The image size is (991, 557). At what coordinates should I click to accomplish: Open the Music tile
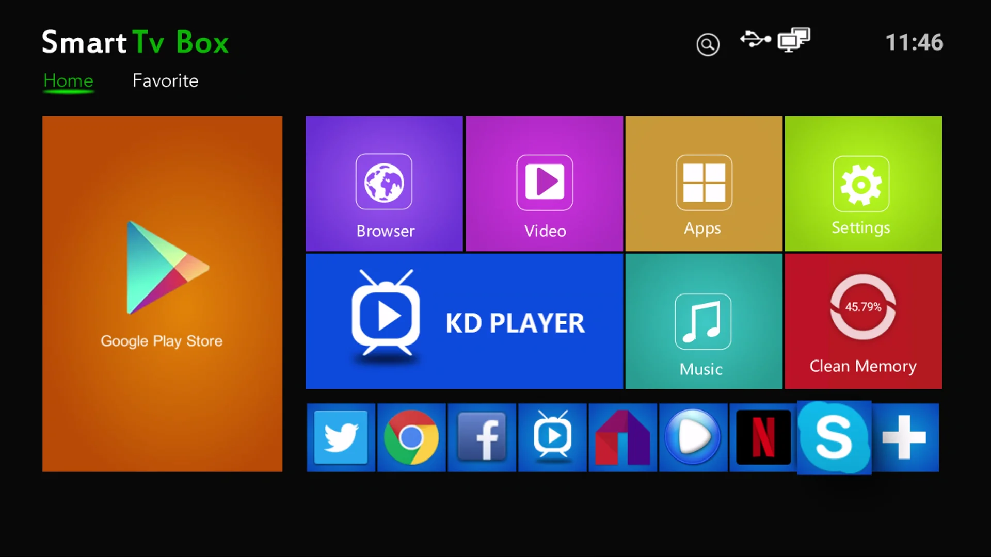coord(704,321)
